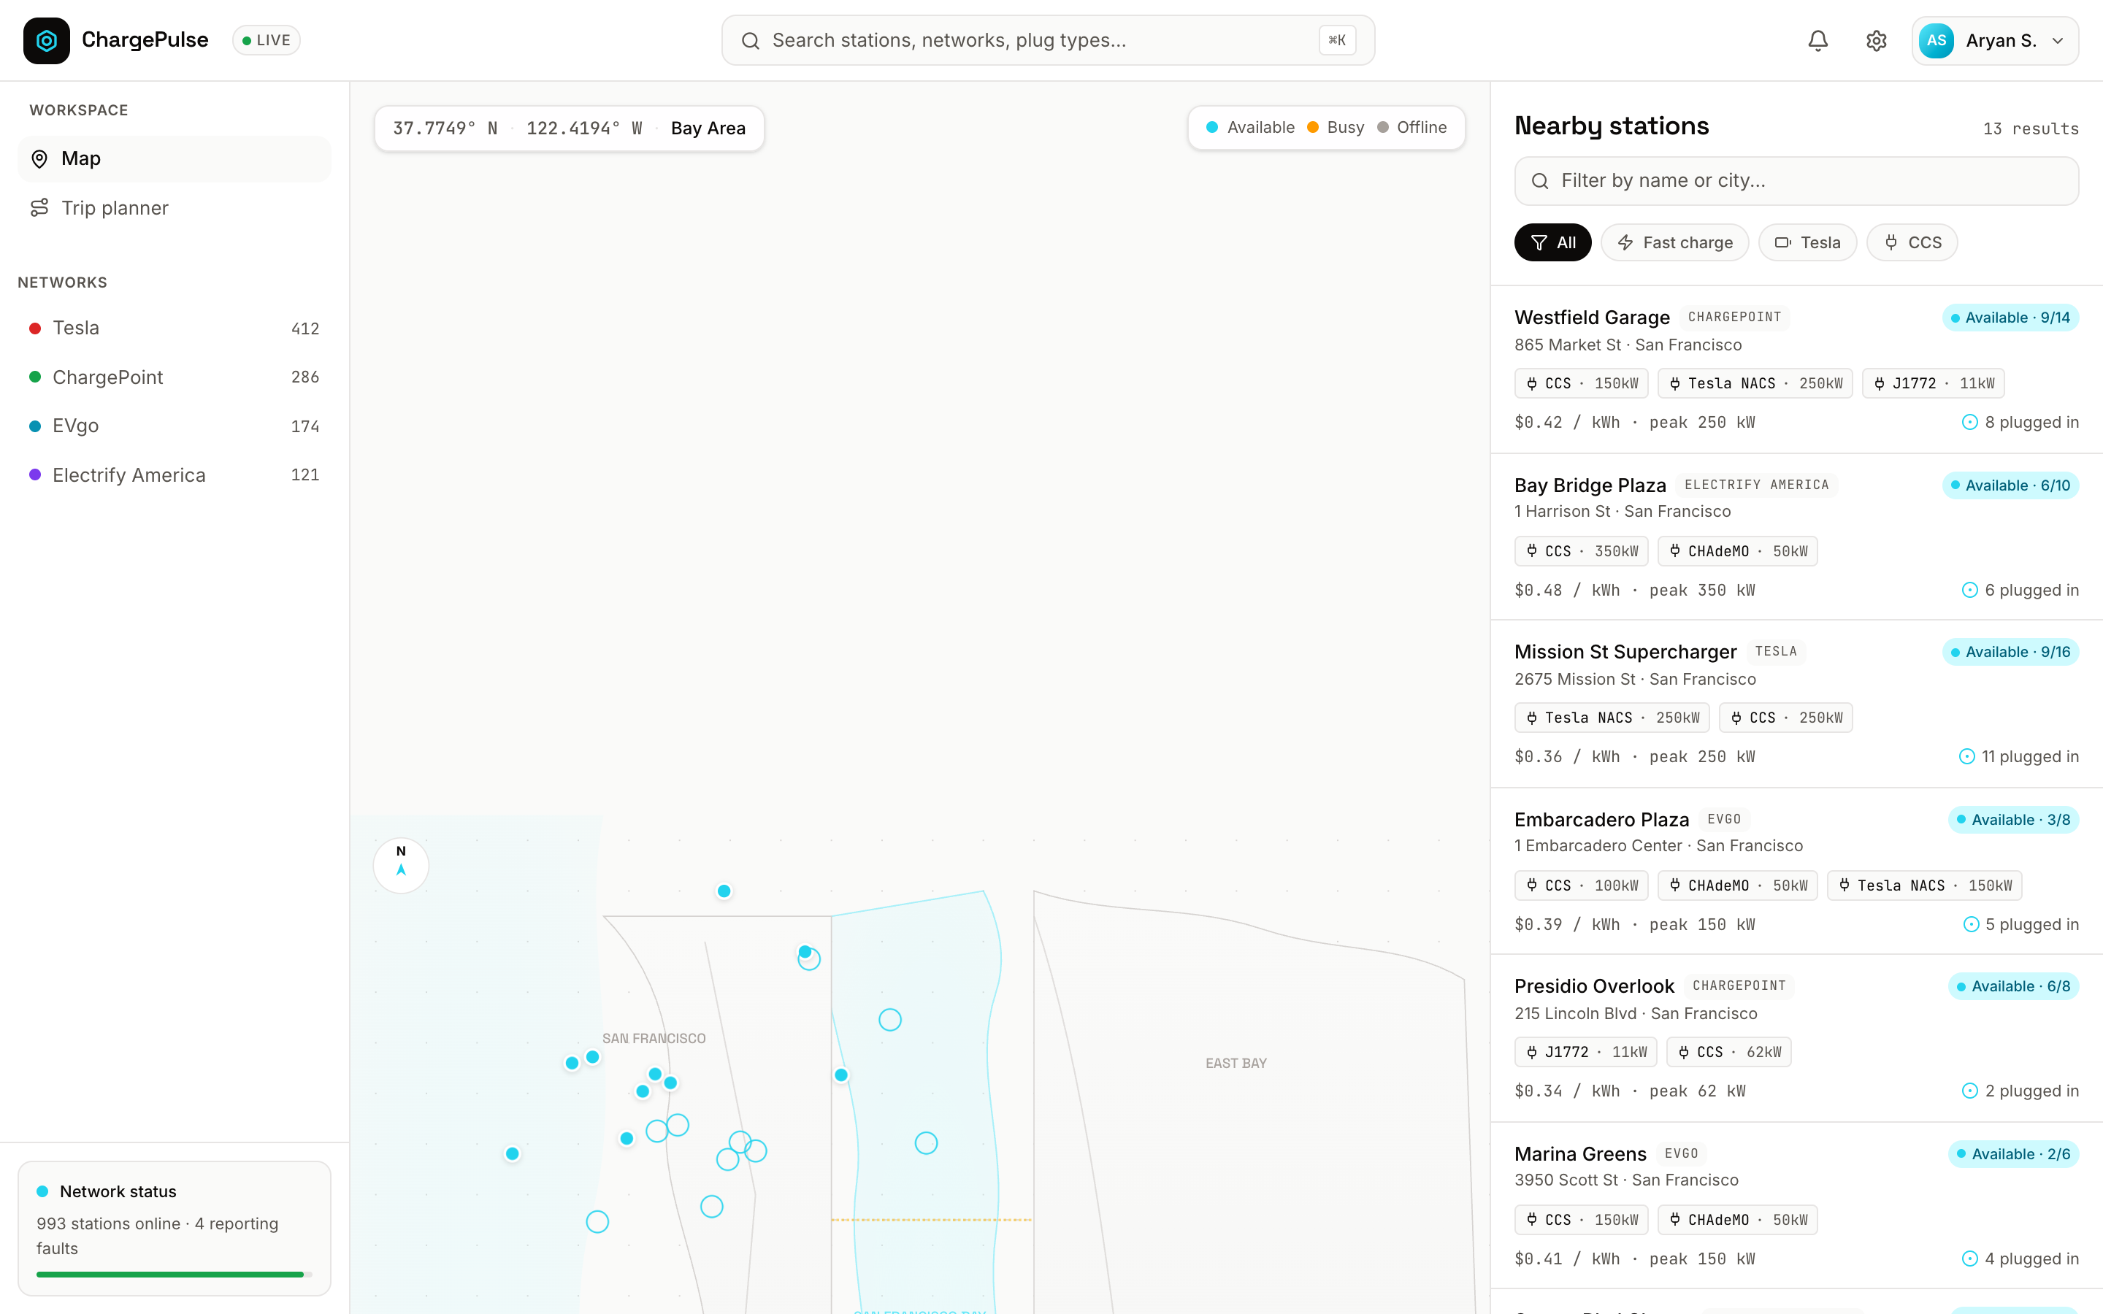
Task: Click the CHARGEPOINT tag on Westfield Garage
Action: pyautogui.click(x=1734, y=318)
